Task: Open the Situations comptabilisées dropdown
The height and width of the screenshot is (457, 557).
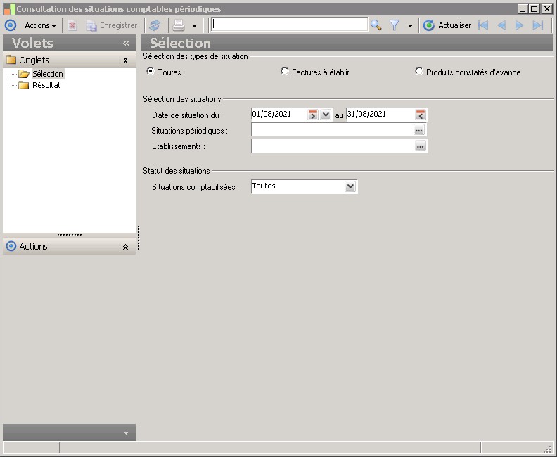Action: coord(350,186)
